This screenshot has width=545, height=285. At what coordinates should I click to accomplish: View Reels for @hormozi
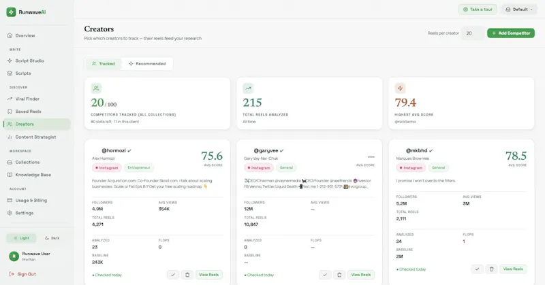click(x=209, y=275)
